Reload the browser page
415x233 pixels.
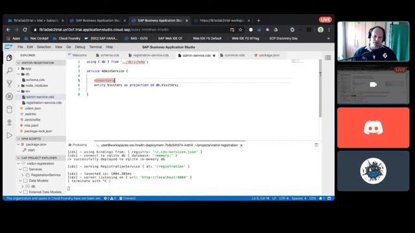(x=25, y=30)
